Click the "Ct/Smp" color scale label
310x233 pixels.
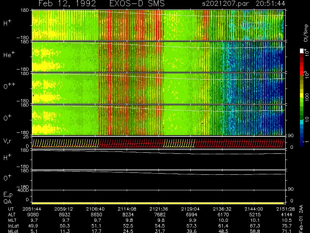[x=306, y=33]
